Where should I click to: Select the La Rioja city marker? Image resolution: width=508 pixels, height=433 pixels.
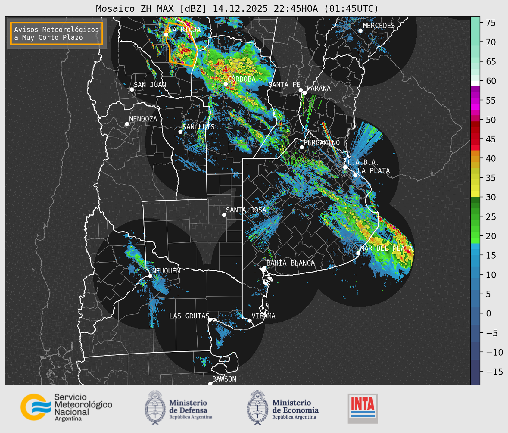166,35
